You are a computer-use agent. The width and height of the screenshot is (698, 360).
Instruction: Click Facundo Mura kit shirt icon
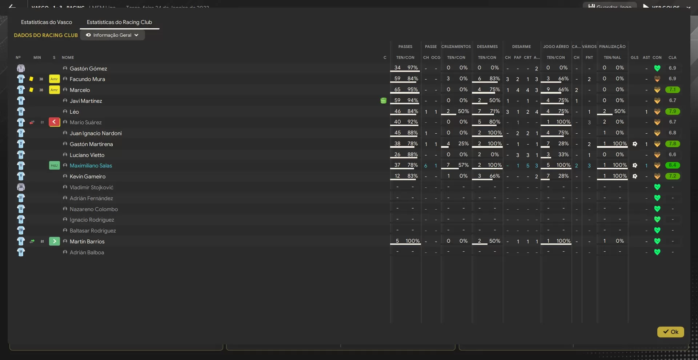[21, 79]
